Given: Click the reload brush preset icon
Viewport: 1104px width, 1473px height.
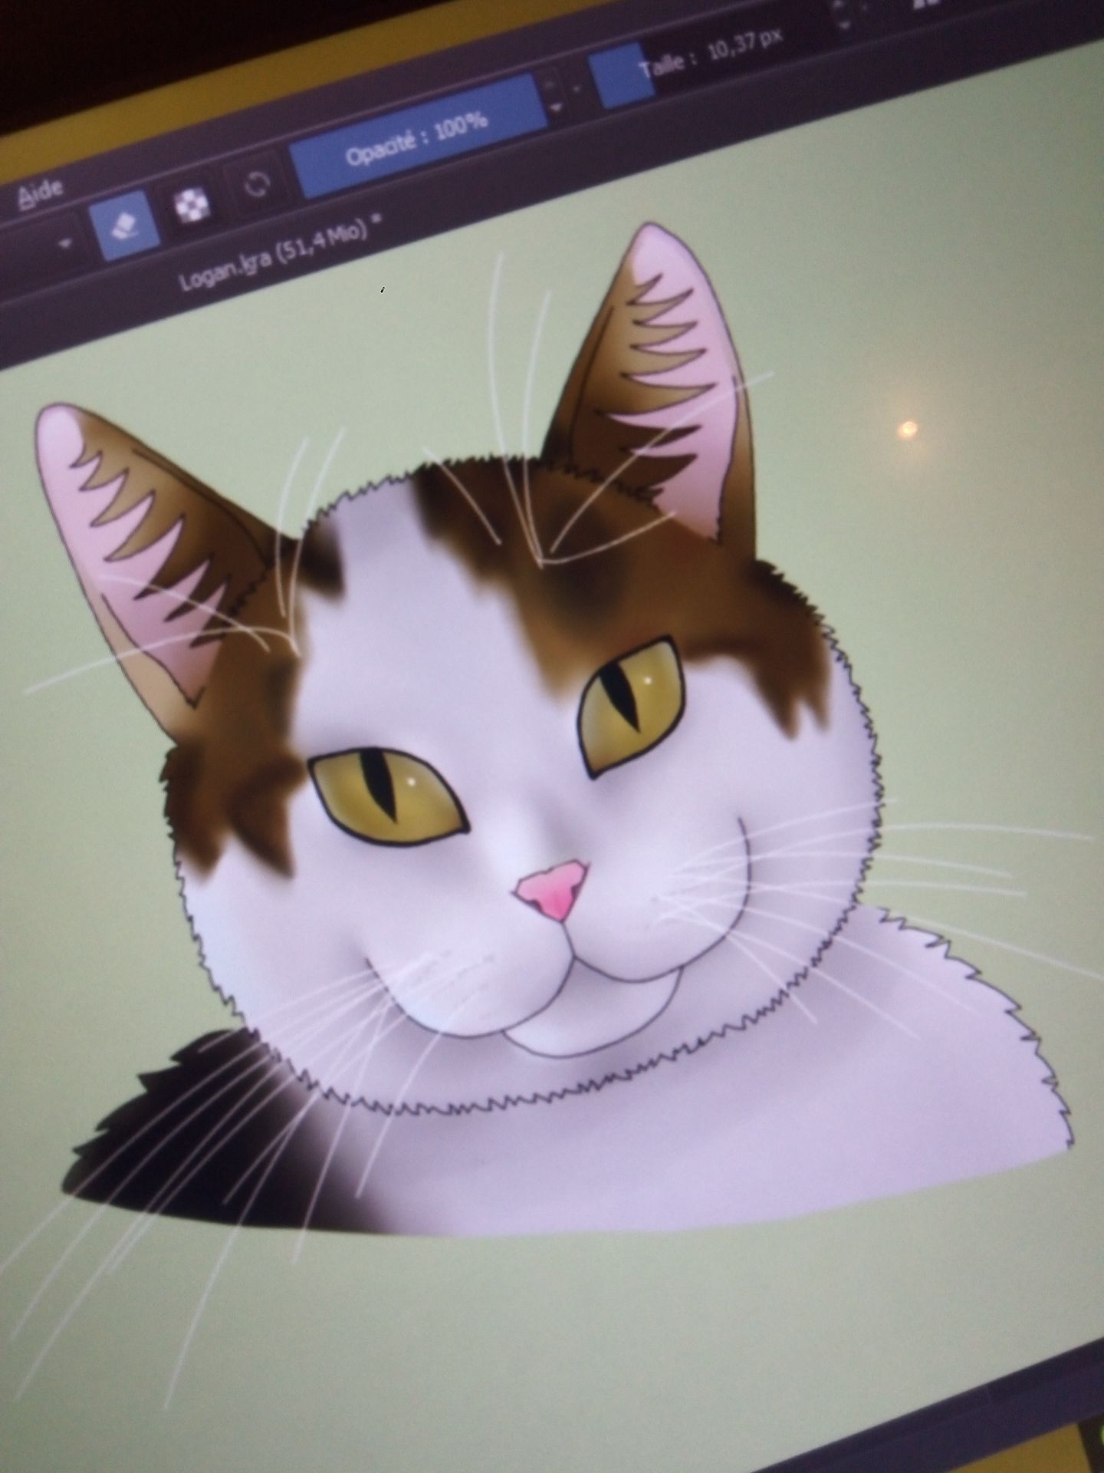Looking at the screenshot, I should tap(257, 185).
